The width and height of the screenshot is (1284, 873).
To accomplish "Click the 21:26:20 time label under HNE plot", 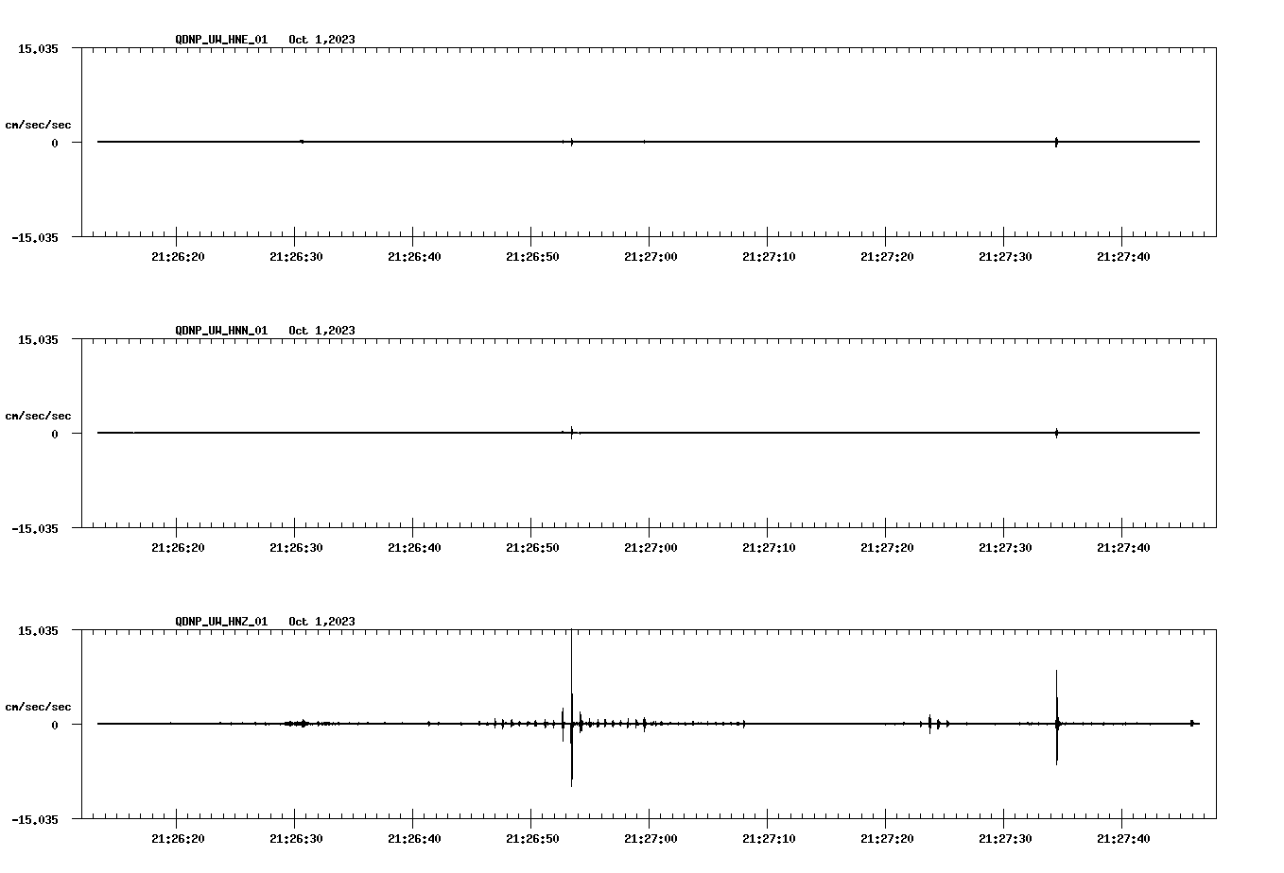I will tap(178, 257).
